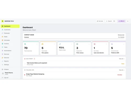Go to Renewals in sidebar
The height and width of the screenshot is (98, 131).
10,33
